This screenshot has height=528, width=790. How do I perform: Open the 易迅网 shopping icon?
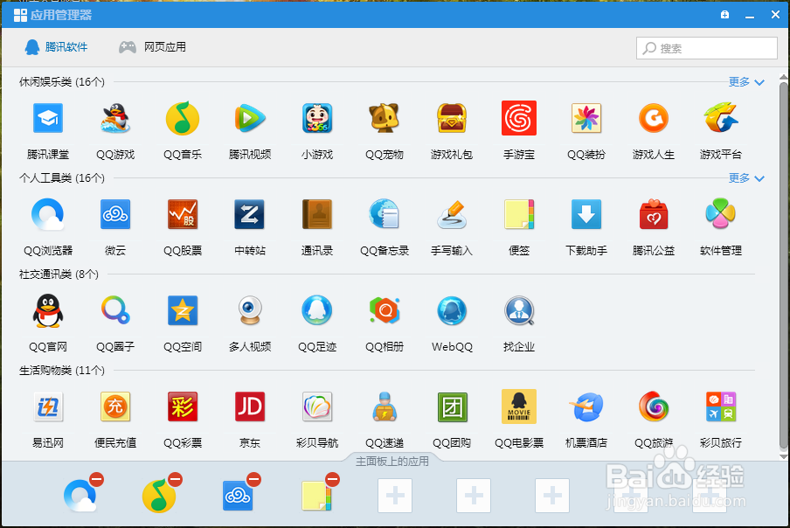(48, 406)
